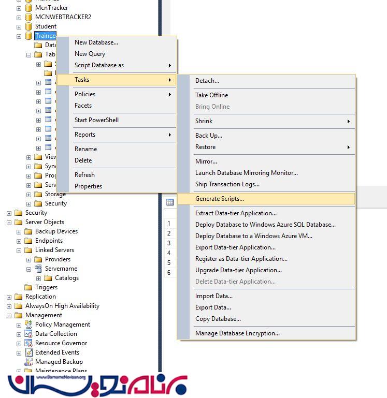Select the Trainee database tree item
This screenshot has height=398, width=387.
[45, 36]
